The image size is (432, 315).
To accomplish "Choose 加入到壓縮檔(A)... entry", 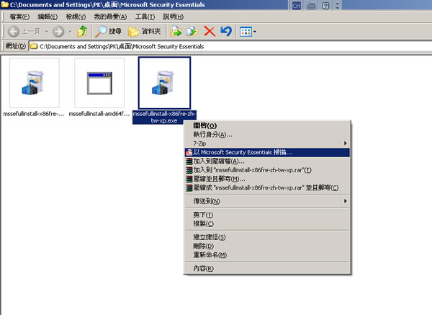I will point(267,161).
